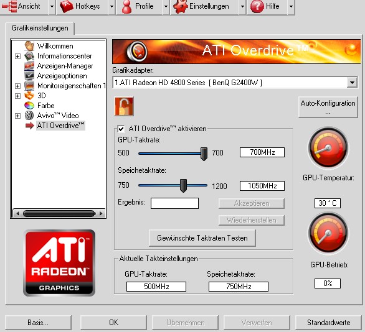Select the Grafikeinstellungen tab
This screenshot has width=365, height=332.
[x=40, y=28]
